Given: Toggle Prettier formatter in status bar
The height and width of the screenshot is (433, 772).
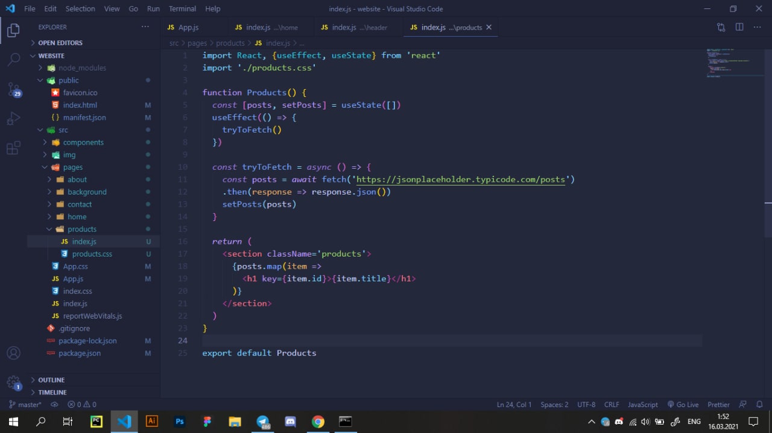Looking at the screenshot, I should 718,405.
